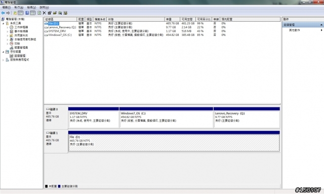Screen dimensions: 324x194
Task: Click the blue Back arrow in the toolbar
Action: pyautogui.click(x=3, y=13)
